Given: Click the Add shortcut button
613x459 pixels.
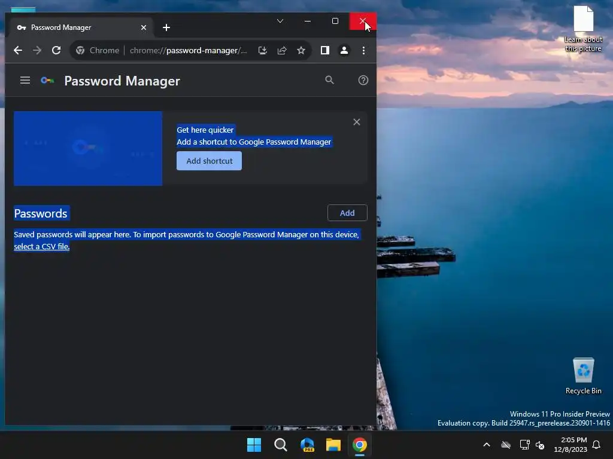Looking at the screenshot, I should (209, 161).
